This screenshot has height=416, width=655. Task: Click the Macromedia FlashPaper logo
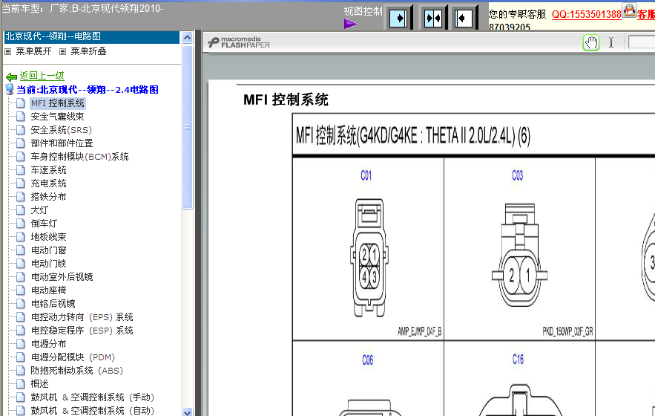click(x=239, y=42)
